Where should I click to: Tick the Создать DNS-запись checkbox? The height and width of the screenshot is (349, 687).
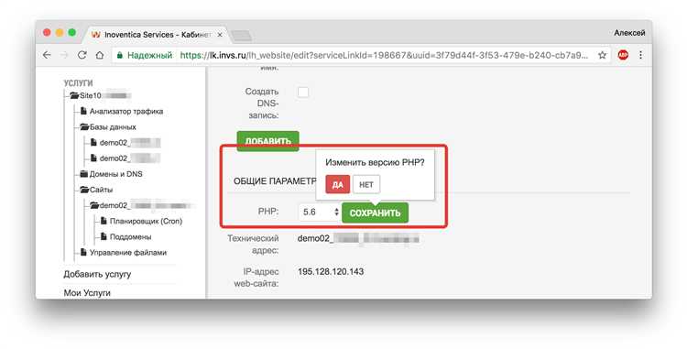[x=303, y=92]
